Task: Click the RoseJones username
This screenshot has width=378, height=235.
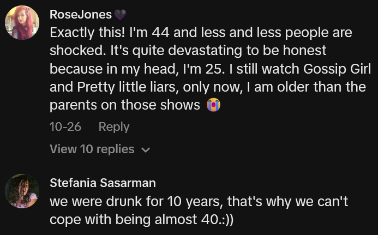Action: pyautogui.click(x=80, y=14)
